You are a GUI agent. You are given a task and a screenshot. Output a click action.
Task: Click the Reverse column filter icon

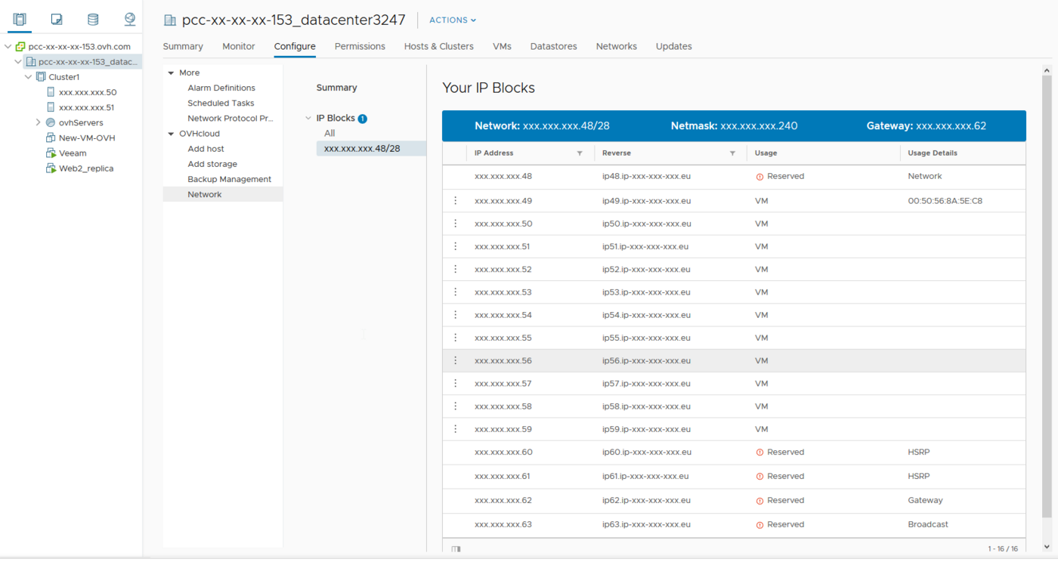click(x=732, y=153)
